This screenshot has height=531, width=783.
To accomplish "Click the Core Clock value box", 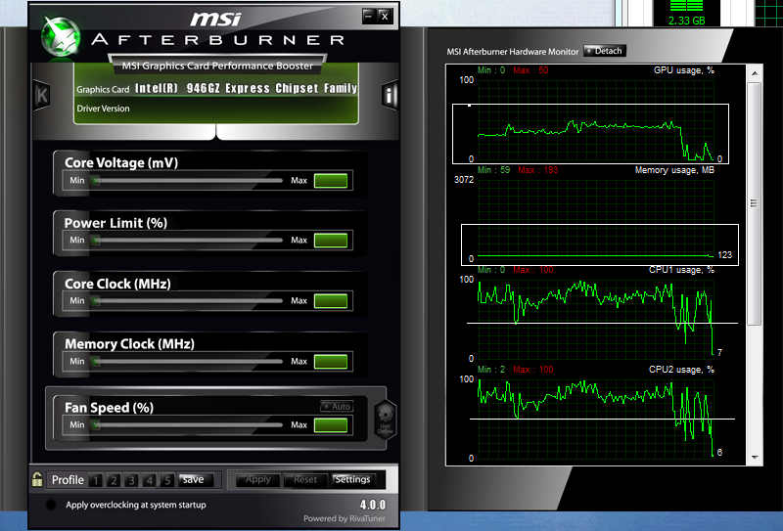I will point(331,301).
